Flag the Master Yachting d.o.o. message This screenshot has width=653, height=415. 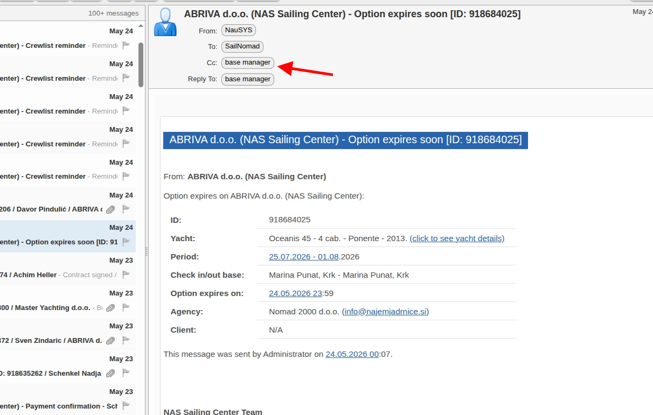pyautogui.click(x=126, y=307)
